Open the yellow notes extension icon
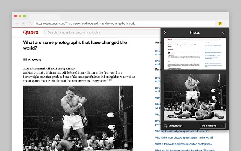The image size is (241, 151). pos(220,23)
